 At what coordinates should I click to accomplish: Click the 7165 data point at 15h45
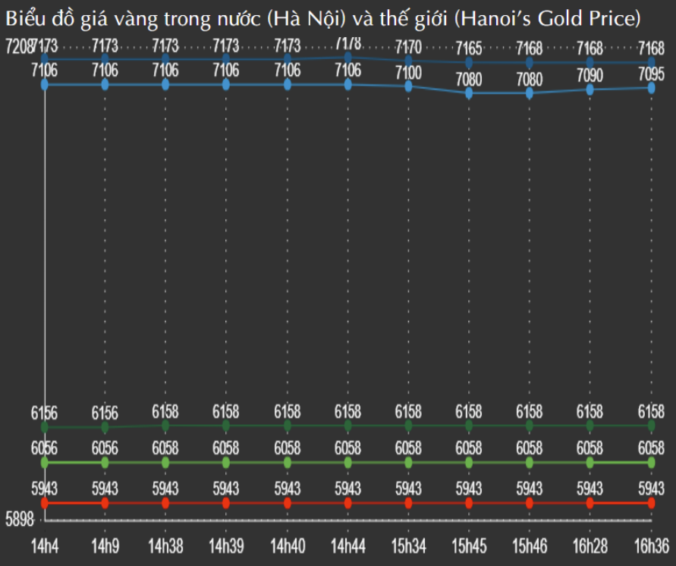[x=469, y=62]
